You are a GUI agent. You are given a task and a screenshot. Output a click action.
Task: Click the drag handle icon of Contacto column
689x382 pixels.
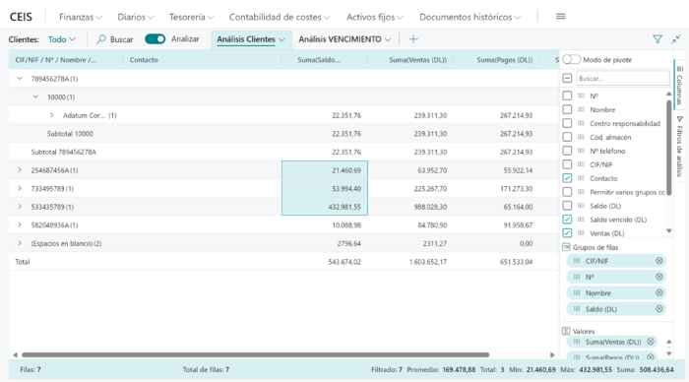(581, 178)
